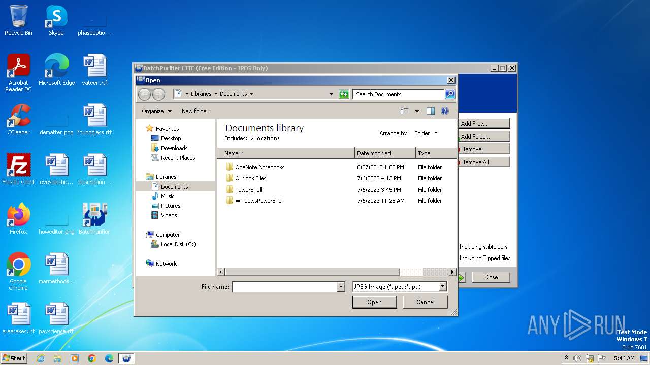Open the Help icon in dialog
The height and width of the screenshot is (365, 650).
coord(445,111)
